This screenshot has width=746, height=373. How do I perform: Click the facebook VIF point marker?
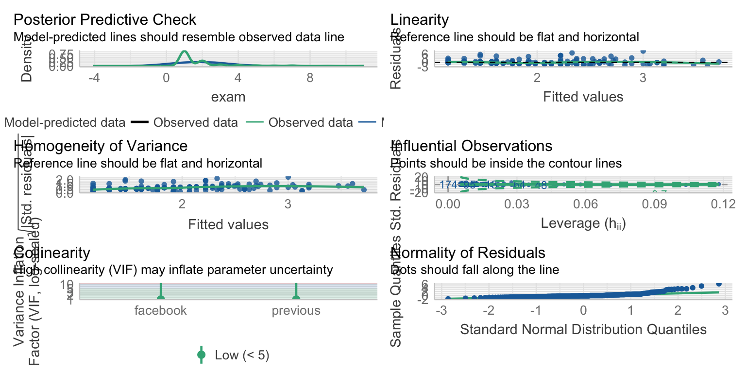(x=160, y=297)
